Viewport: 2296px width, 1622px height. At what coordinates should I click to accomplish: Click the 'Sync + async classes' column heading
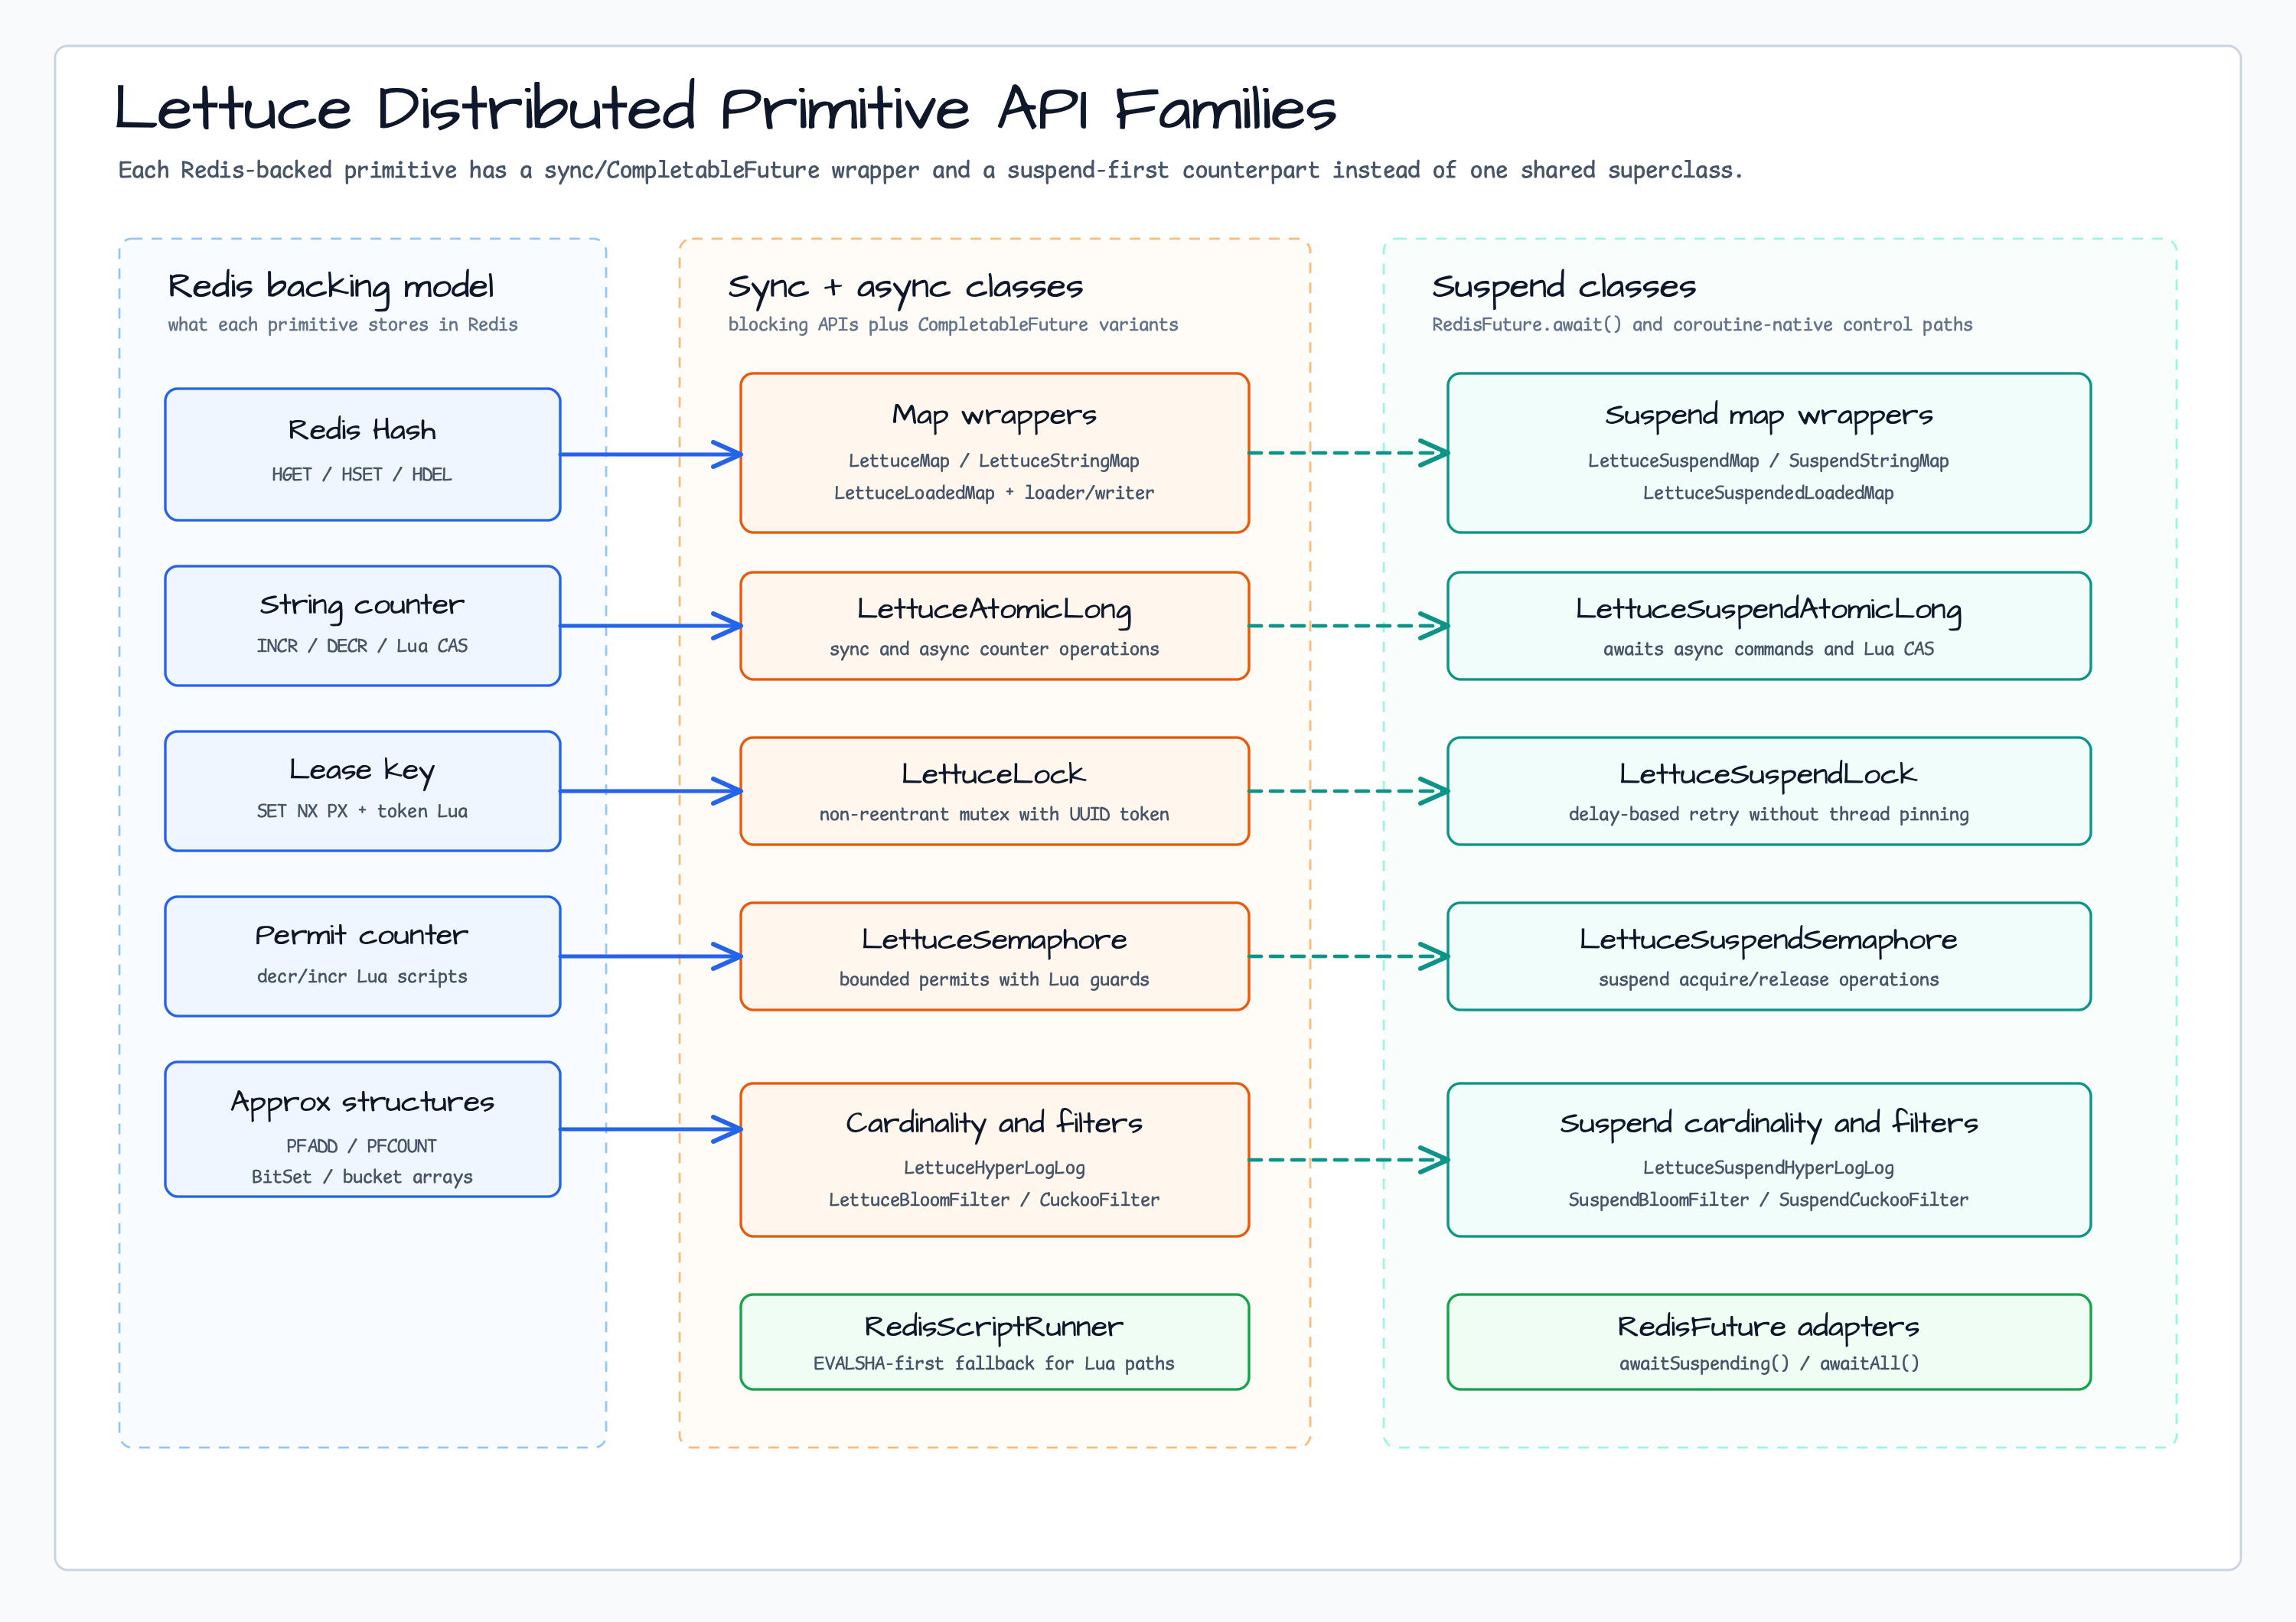click(x=906, y=287)
